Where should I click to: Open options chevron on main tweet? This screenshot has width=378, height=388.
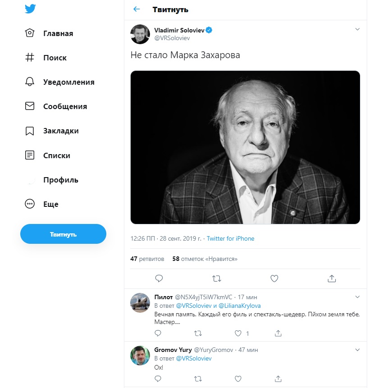357,29
